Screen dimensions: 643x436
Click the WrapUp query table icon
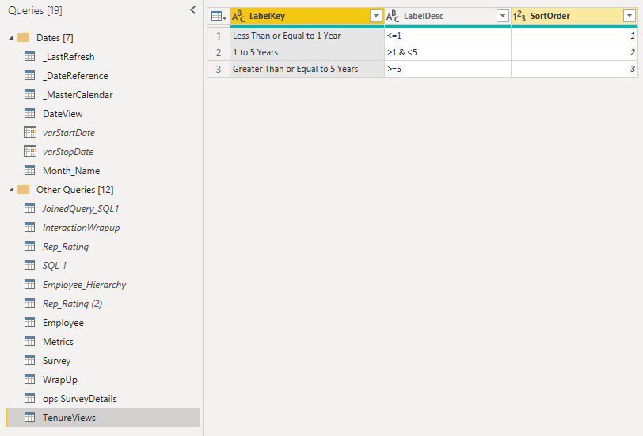[x=30, y=380]
